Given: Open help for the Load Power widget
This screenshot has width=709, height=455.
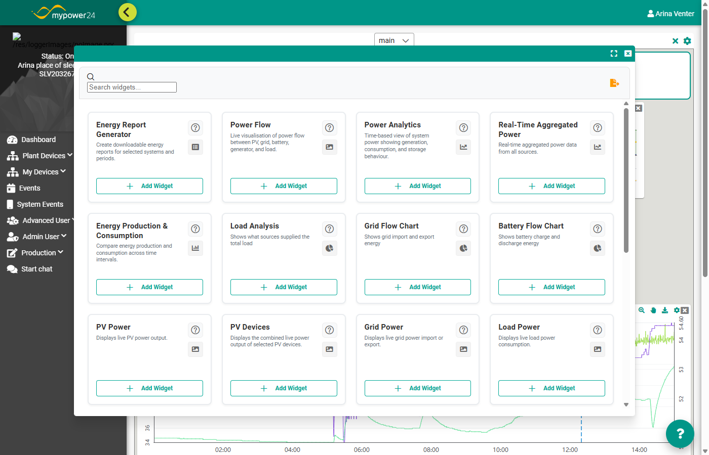Looking at the screenshot, I should tap(598, 330).
